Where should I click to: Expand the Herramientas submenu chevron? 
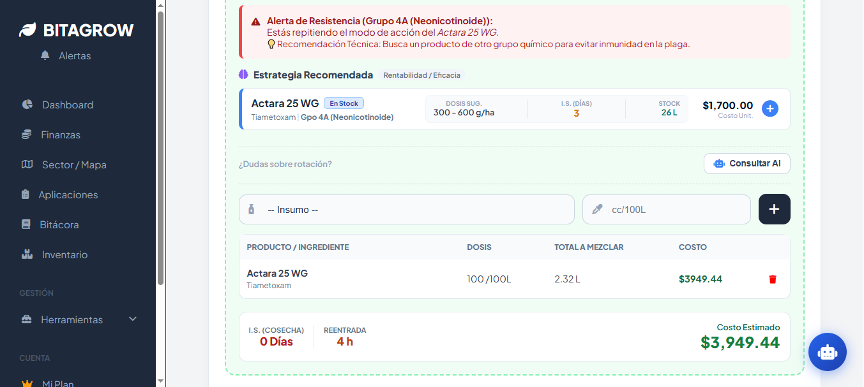[x=133, y=319]
